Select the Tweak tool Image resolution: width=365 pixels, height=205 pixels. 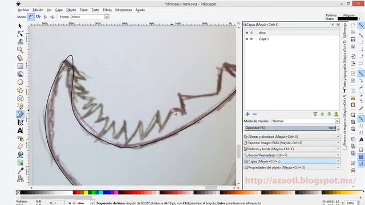point(20,42)
